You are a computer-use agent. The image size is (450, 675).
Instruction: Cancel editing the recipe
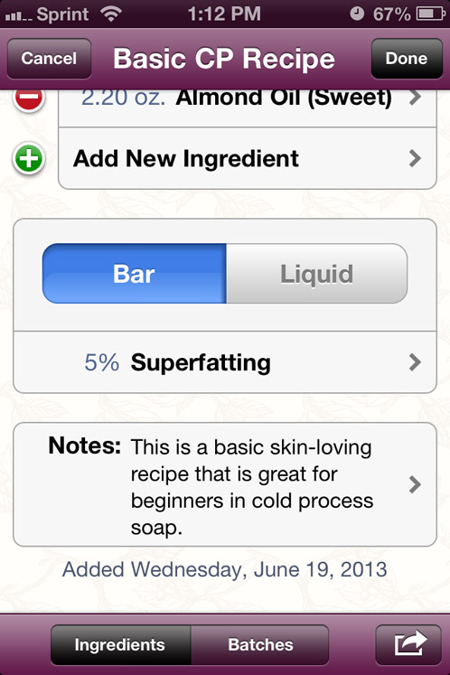pyautogui.click(x=49, y=58)
